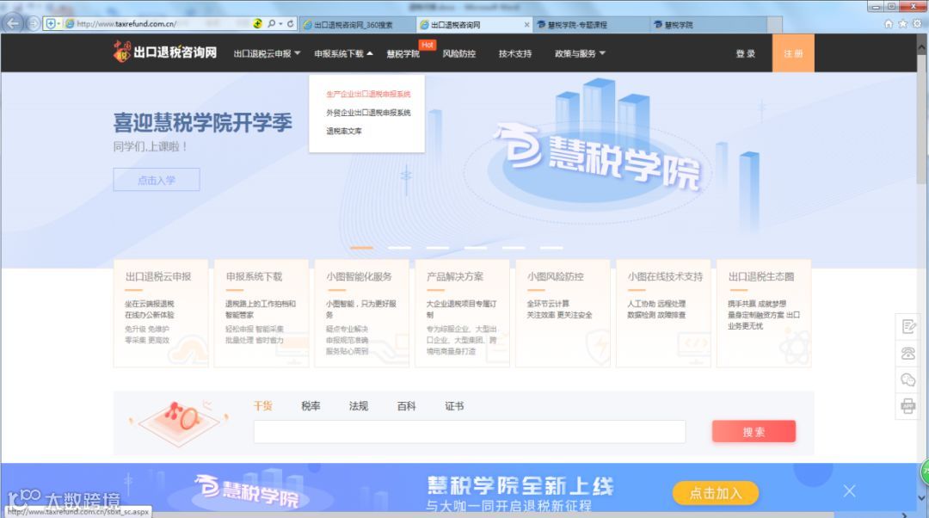
Task: Click the magnifier search icon in address bar
Action: [x=271, y=24]
